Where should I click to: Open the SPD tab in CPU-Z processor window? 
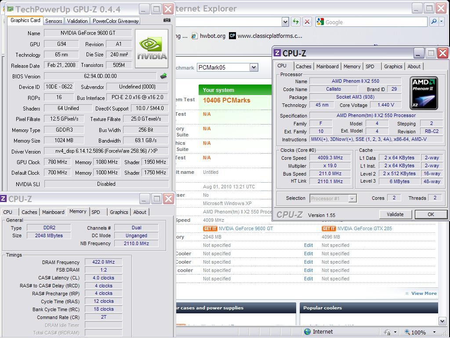click(x=370, y=66)
